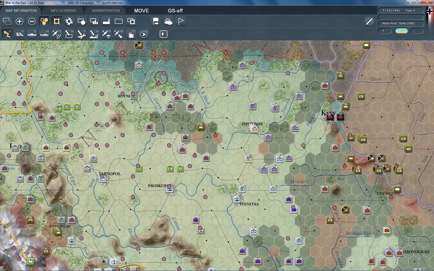Click the overlapping windows icon in toolbar
Image resolution: width=434 pixels, height=271 pixels.
7,21
